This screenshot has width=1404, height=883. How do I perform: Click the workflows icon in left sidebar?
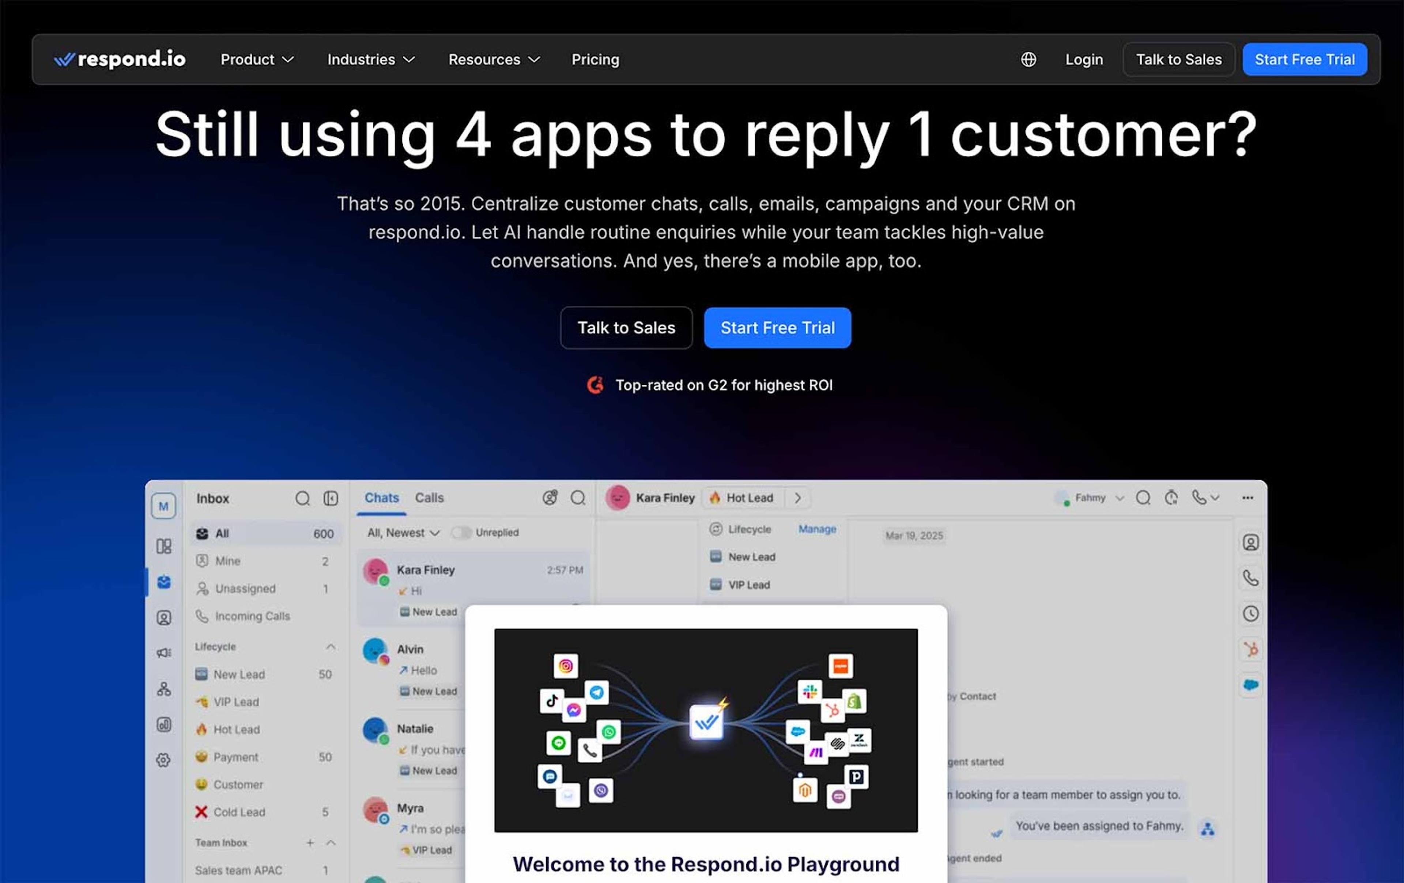coord(164,688)
